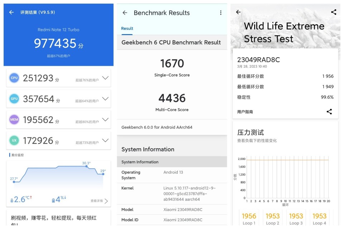Tap the System Information grey subheader
The height and width of the screenshot is (229, 344).
click(172, 162)
